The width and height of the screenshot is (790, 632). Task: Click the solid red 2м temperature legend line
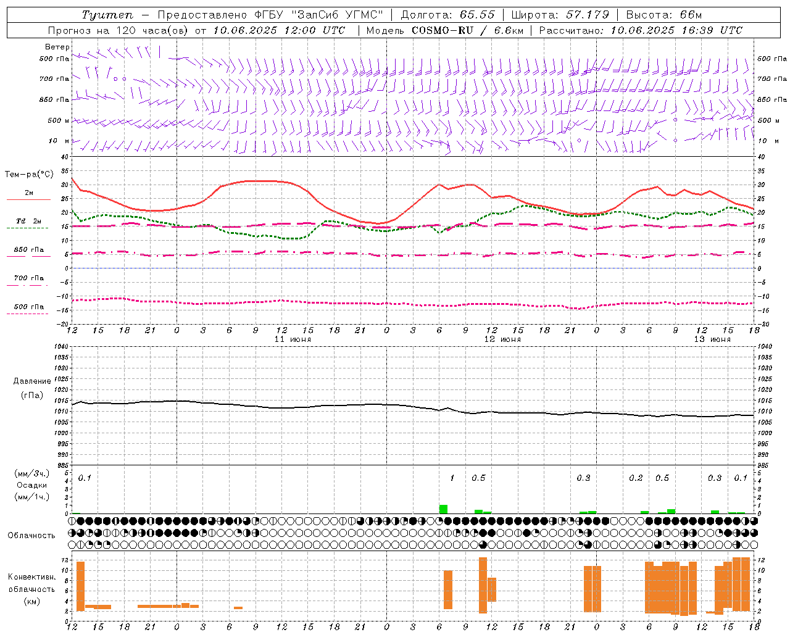28,199
